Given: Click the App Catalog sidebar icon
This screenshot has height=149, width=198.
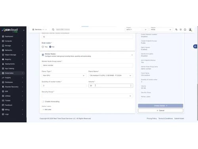Looking at the screenshot, I should pyautogui.click(x=3, y=68).
